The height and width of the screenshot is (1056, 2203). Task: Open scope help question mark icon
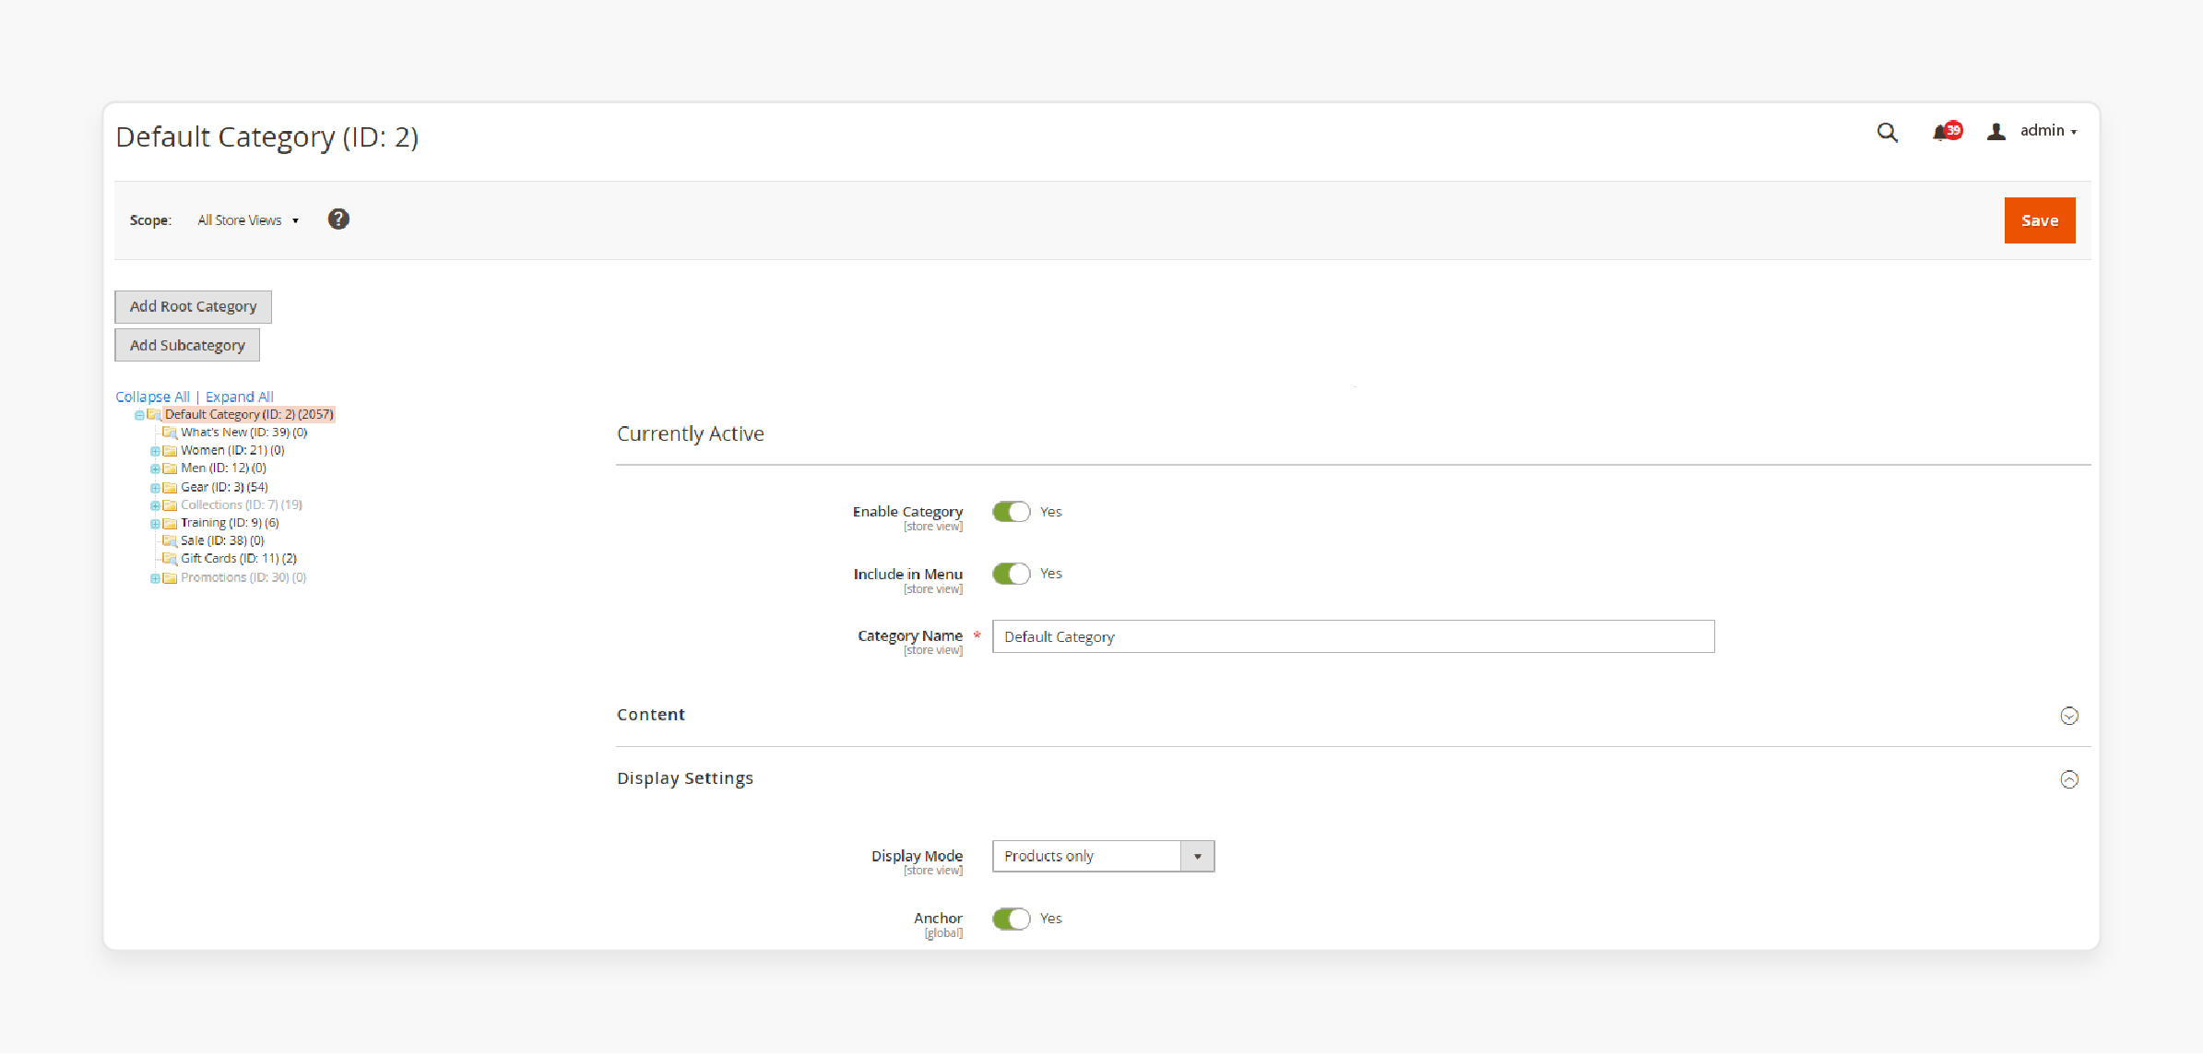[338, 220]
